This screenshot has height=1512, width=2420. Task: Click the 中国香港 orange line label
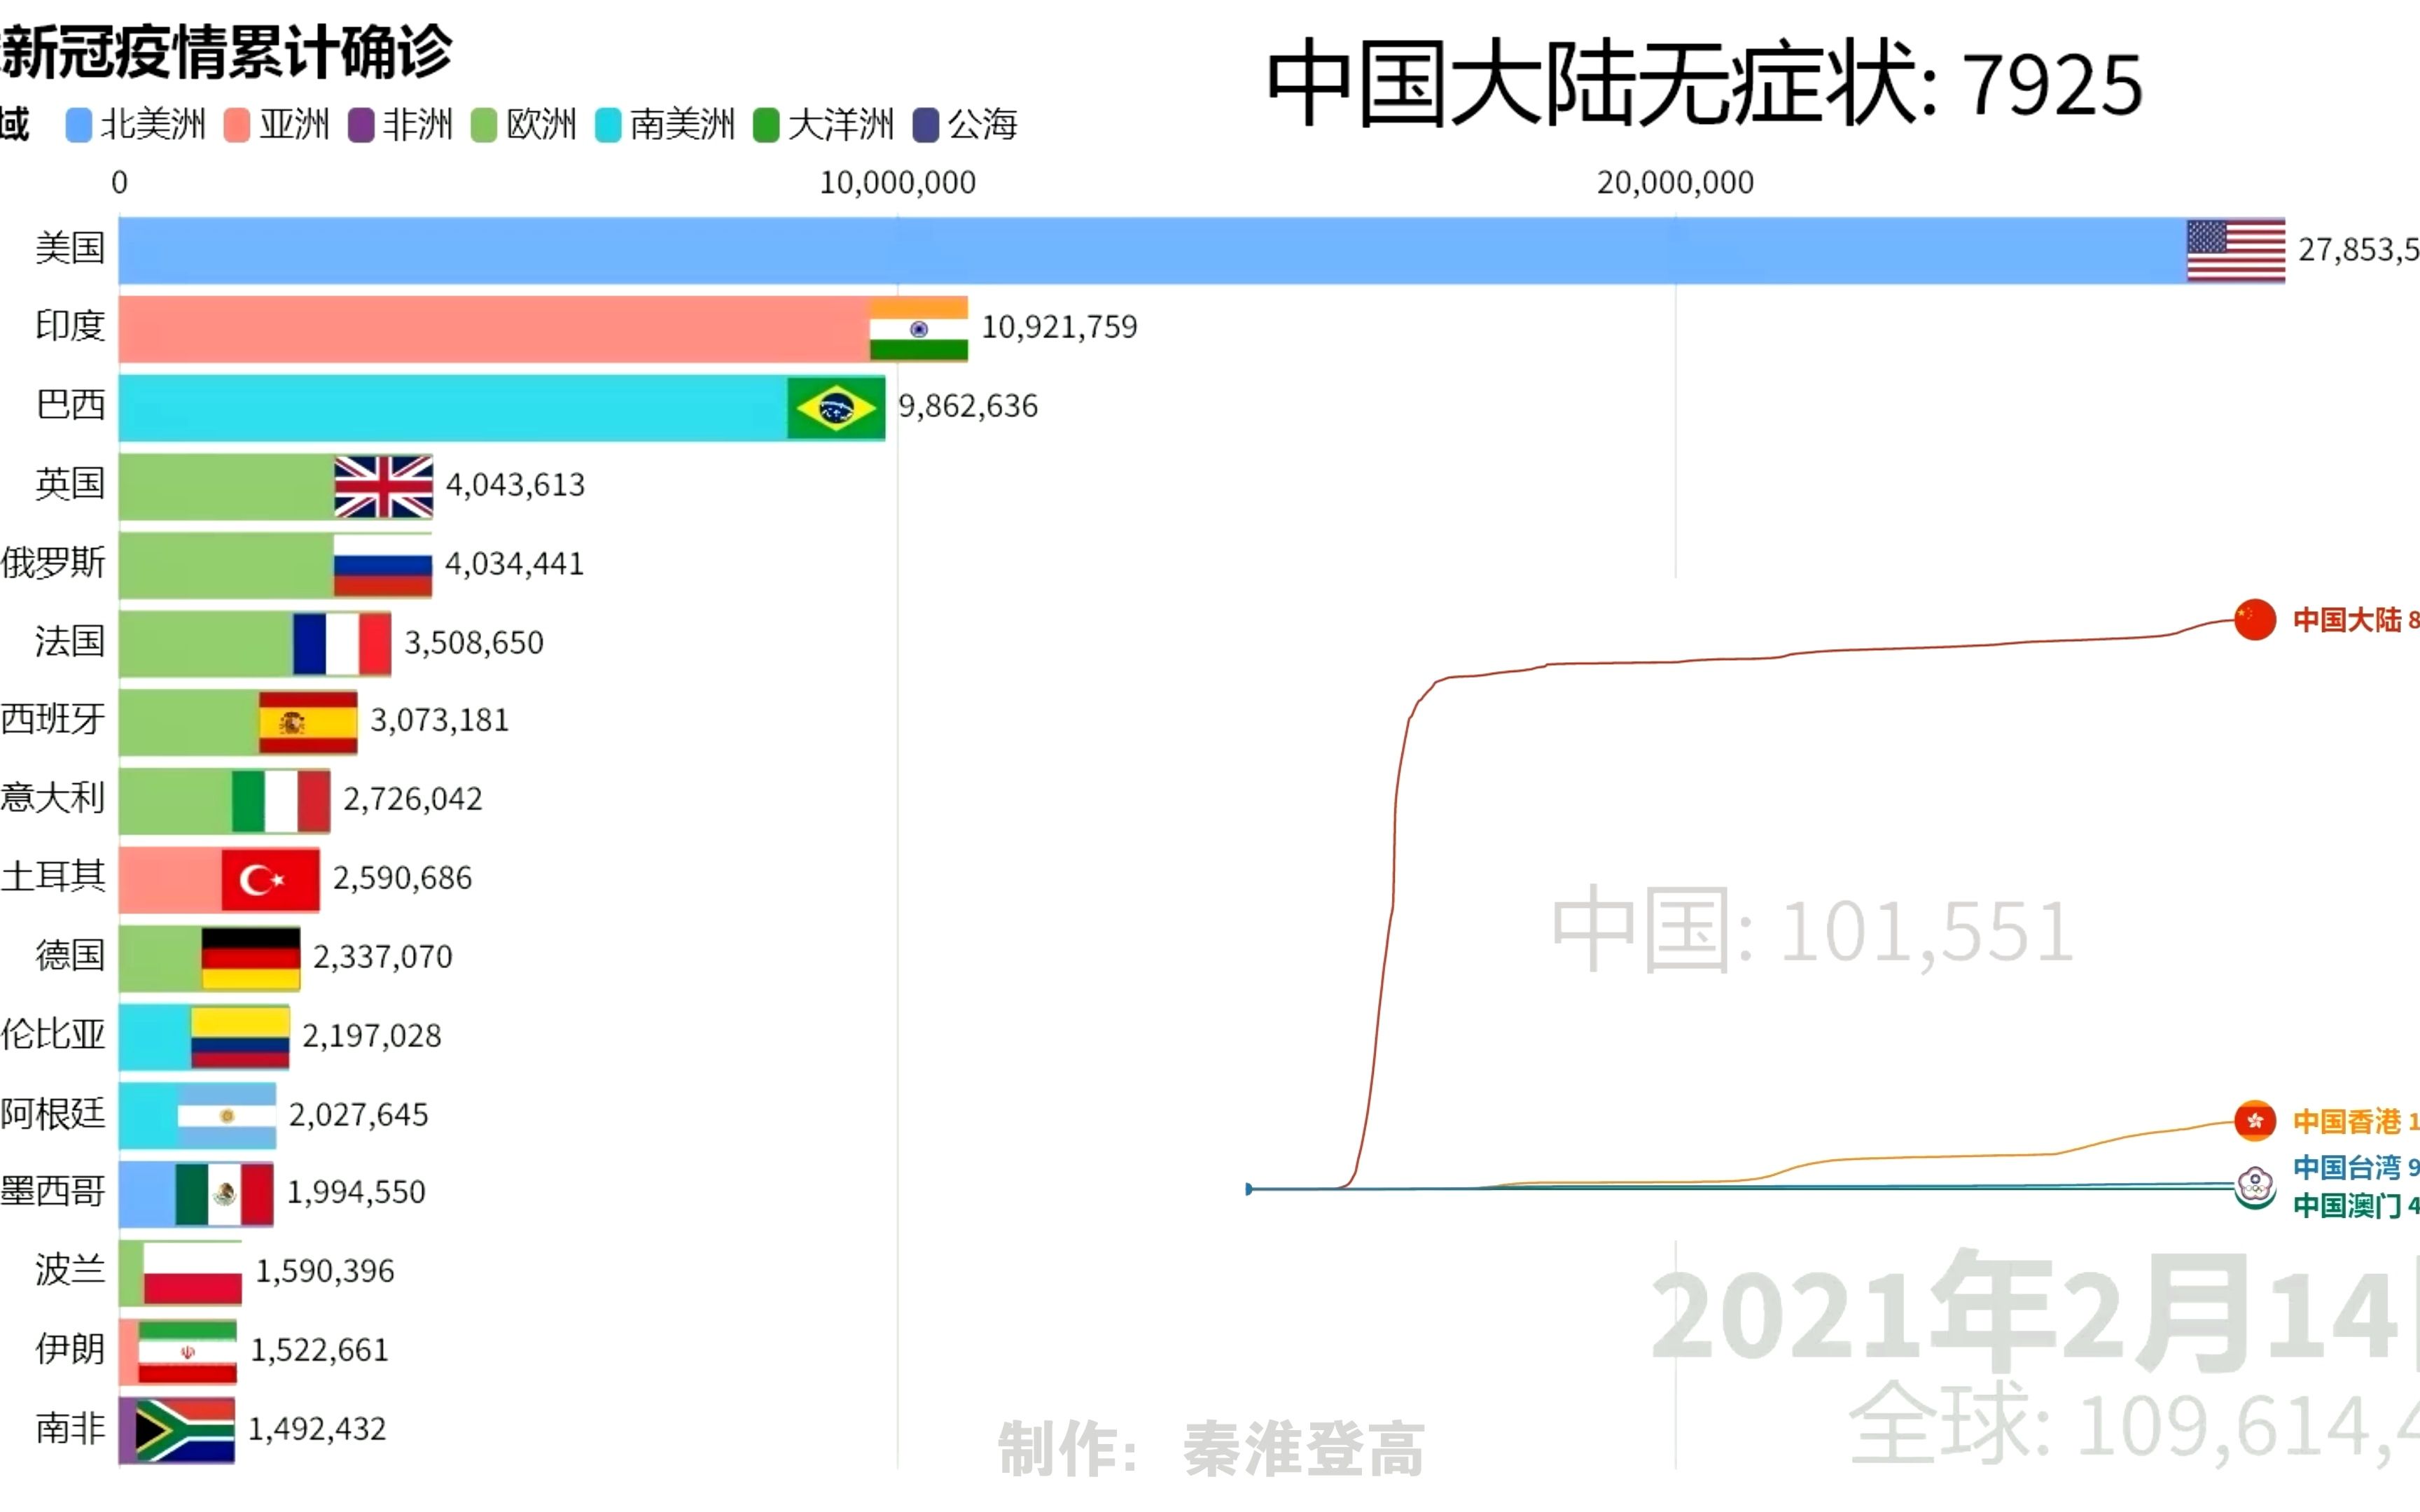pyautogui.click(x=2347, y=1122)
